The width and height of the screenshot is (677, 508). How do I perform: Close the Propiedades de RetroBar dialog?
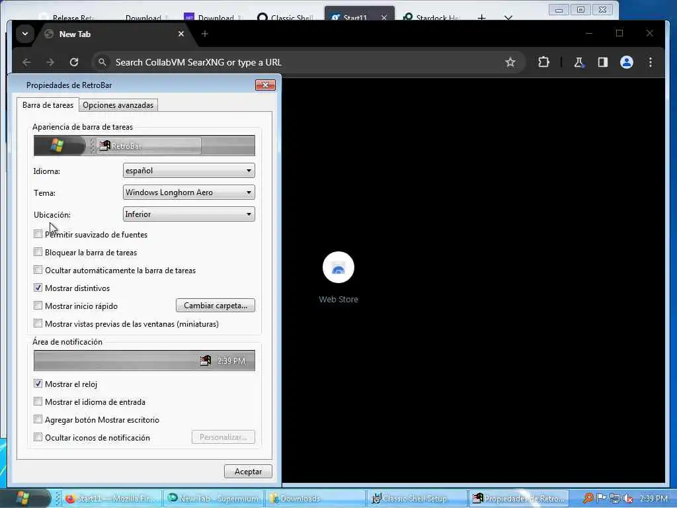265,85
